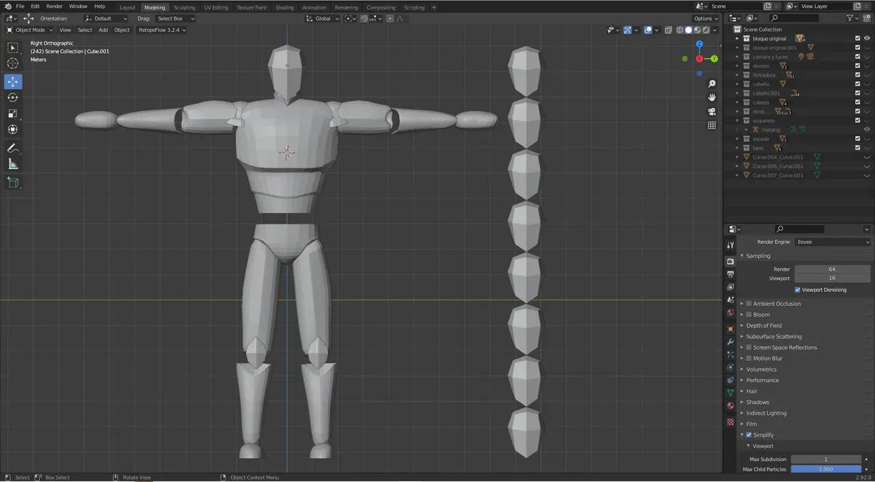Switch to the Shading workspace tab
The image size is (875, 482).
pyautogui.click(x=284, y=8)
